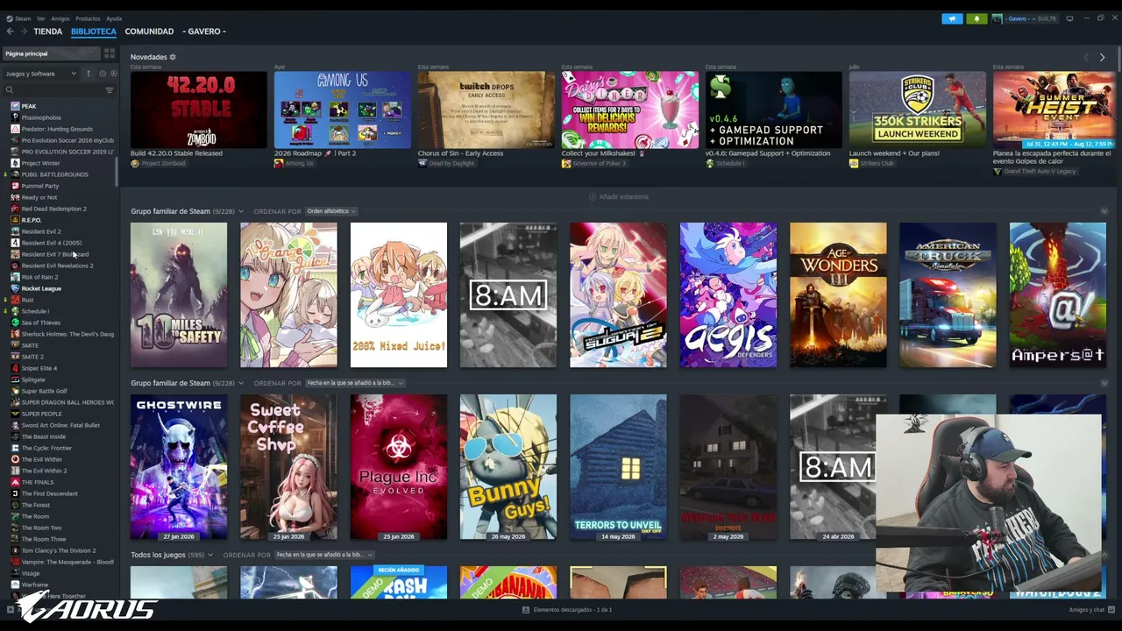Open Todos los juegos sort dropdown
Viewport: 1122px width, 631px height.
323,555
